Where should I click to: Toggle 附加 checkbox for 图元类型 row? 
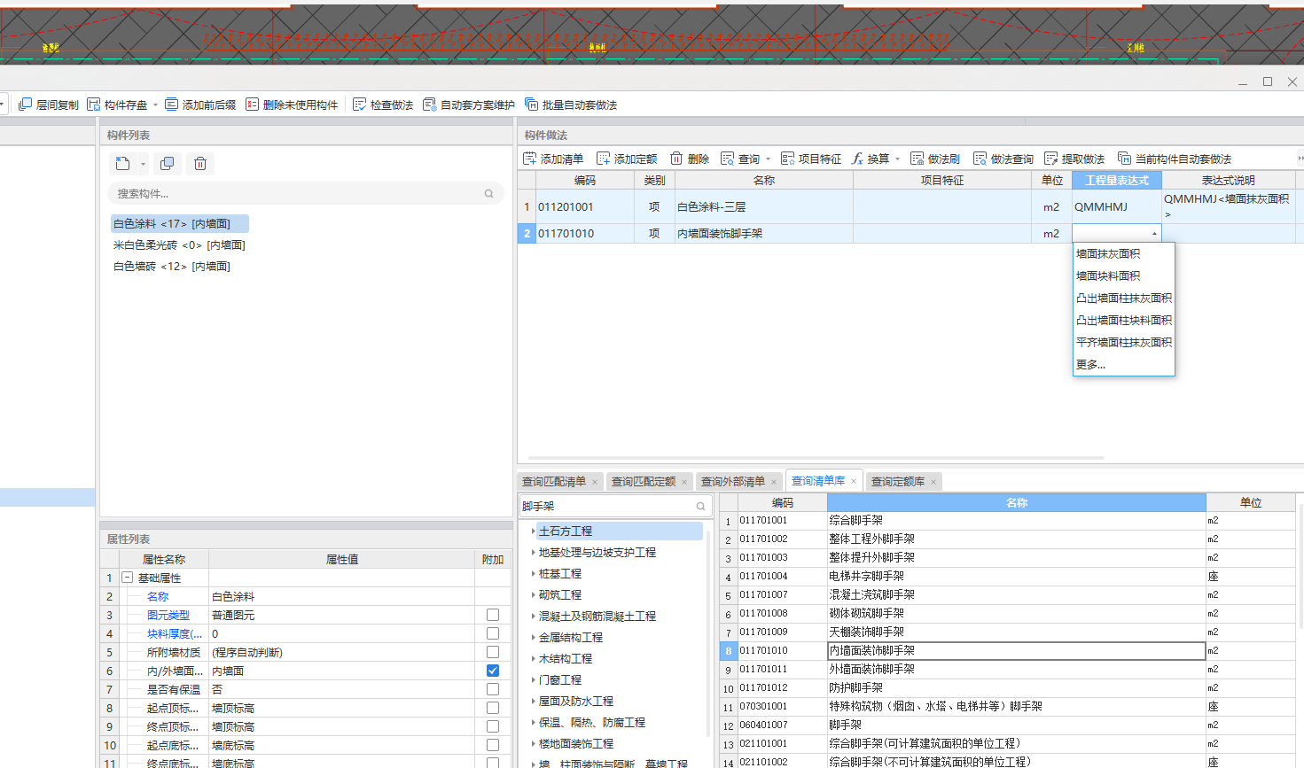[x=493, y=615]
